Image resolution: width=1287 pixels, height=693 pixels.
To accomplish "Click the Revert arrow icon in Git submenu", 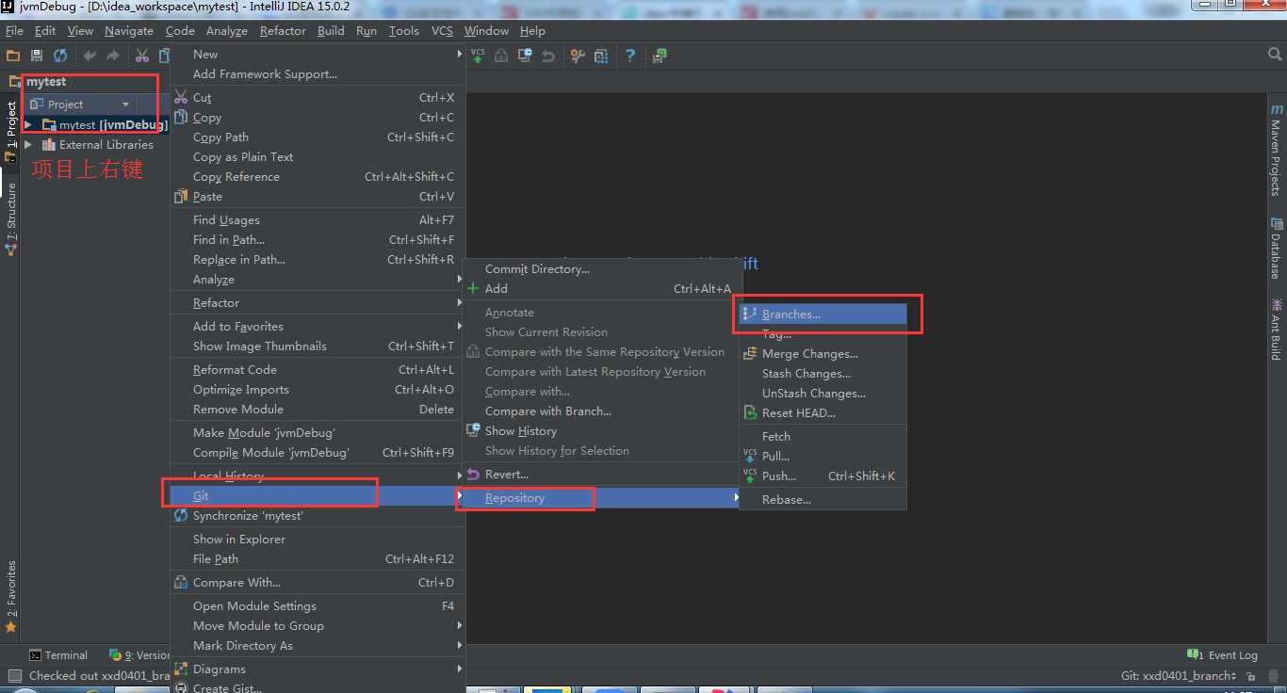I will tap(473, 475).
